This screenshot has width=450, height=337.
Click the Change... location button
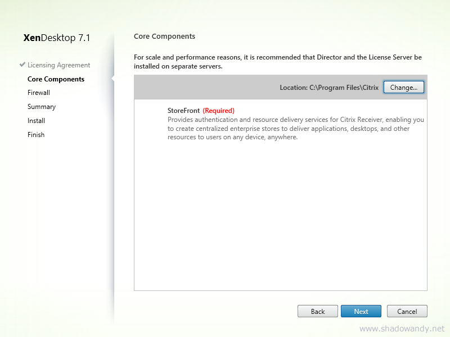[403, 88]
